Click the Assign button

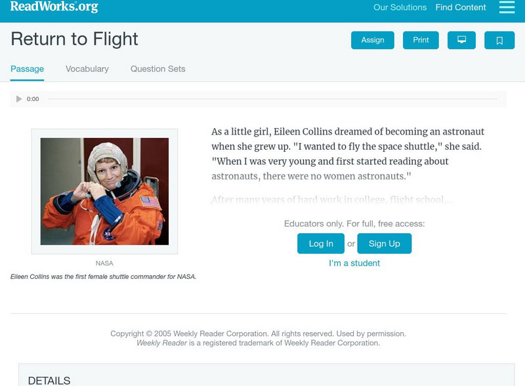point(371,39)
